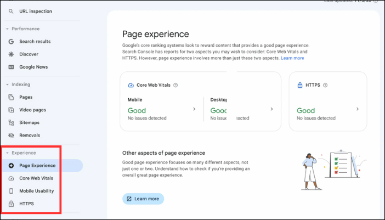
Task: Click the Video pages icon
Action: click(11, 110)
